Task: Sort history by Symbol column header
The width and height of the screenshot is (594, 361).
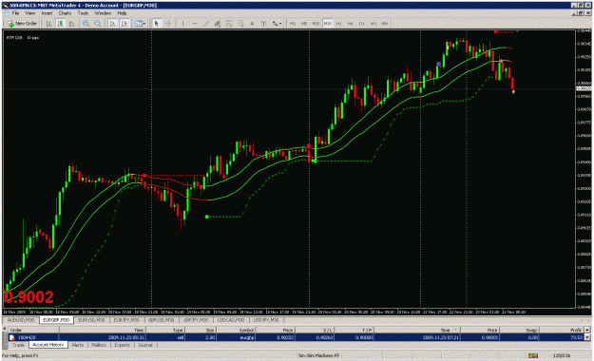Action: (236, 330)
